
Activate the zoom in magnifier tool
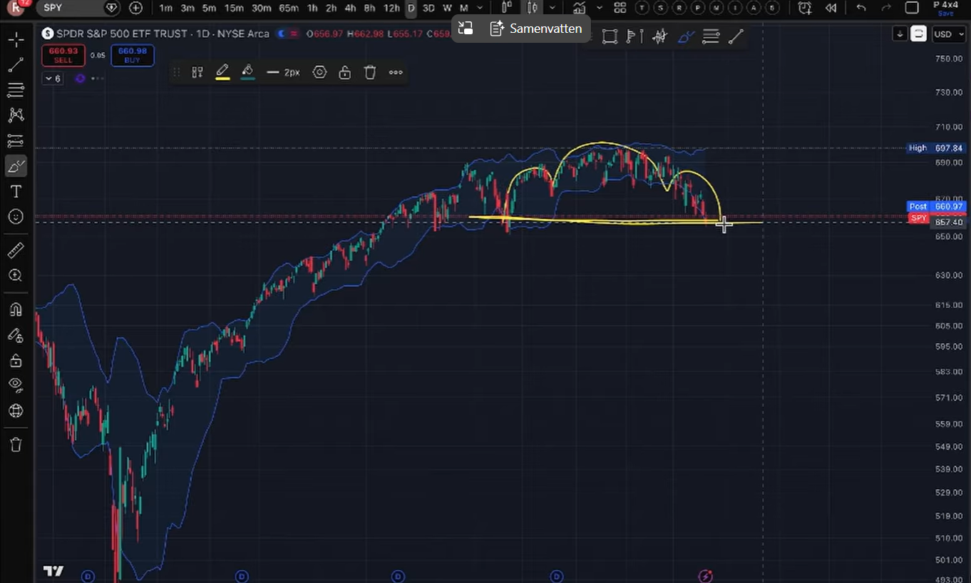pos(15,275)
